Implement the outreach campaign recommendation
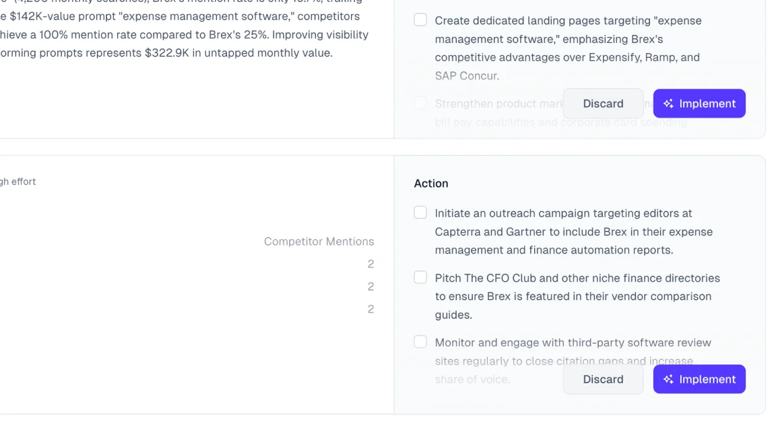 click(x=699, y=379)
